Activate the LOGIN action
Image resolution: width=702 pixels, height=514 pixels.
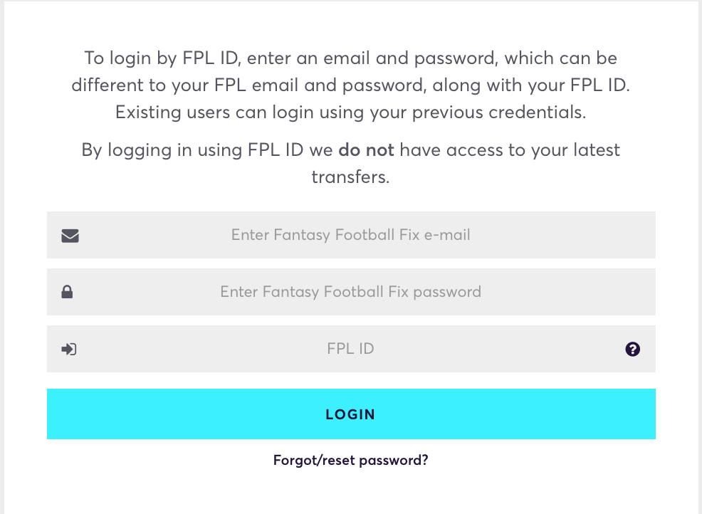coord(350,414)
